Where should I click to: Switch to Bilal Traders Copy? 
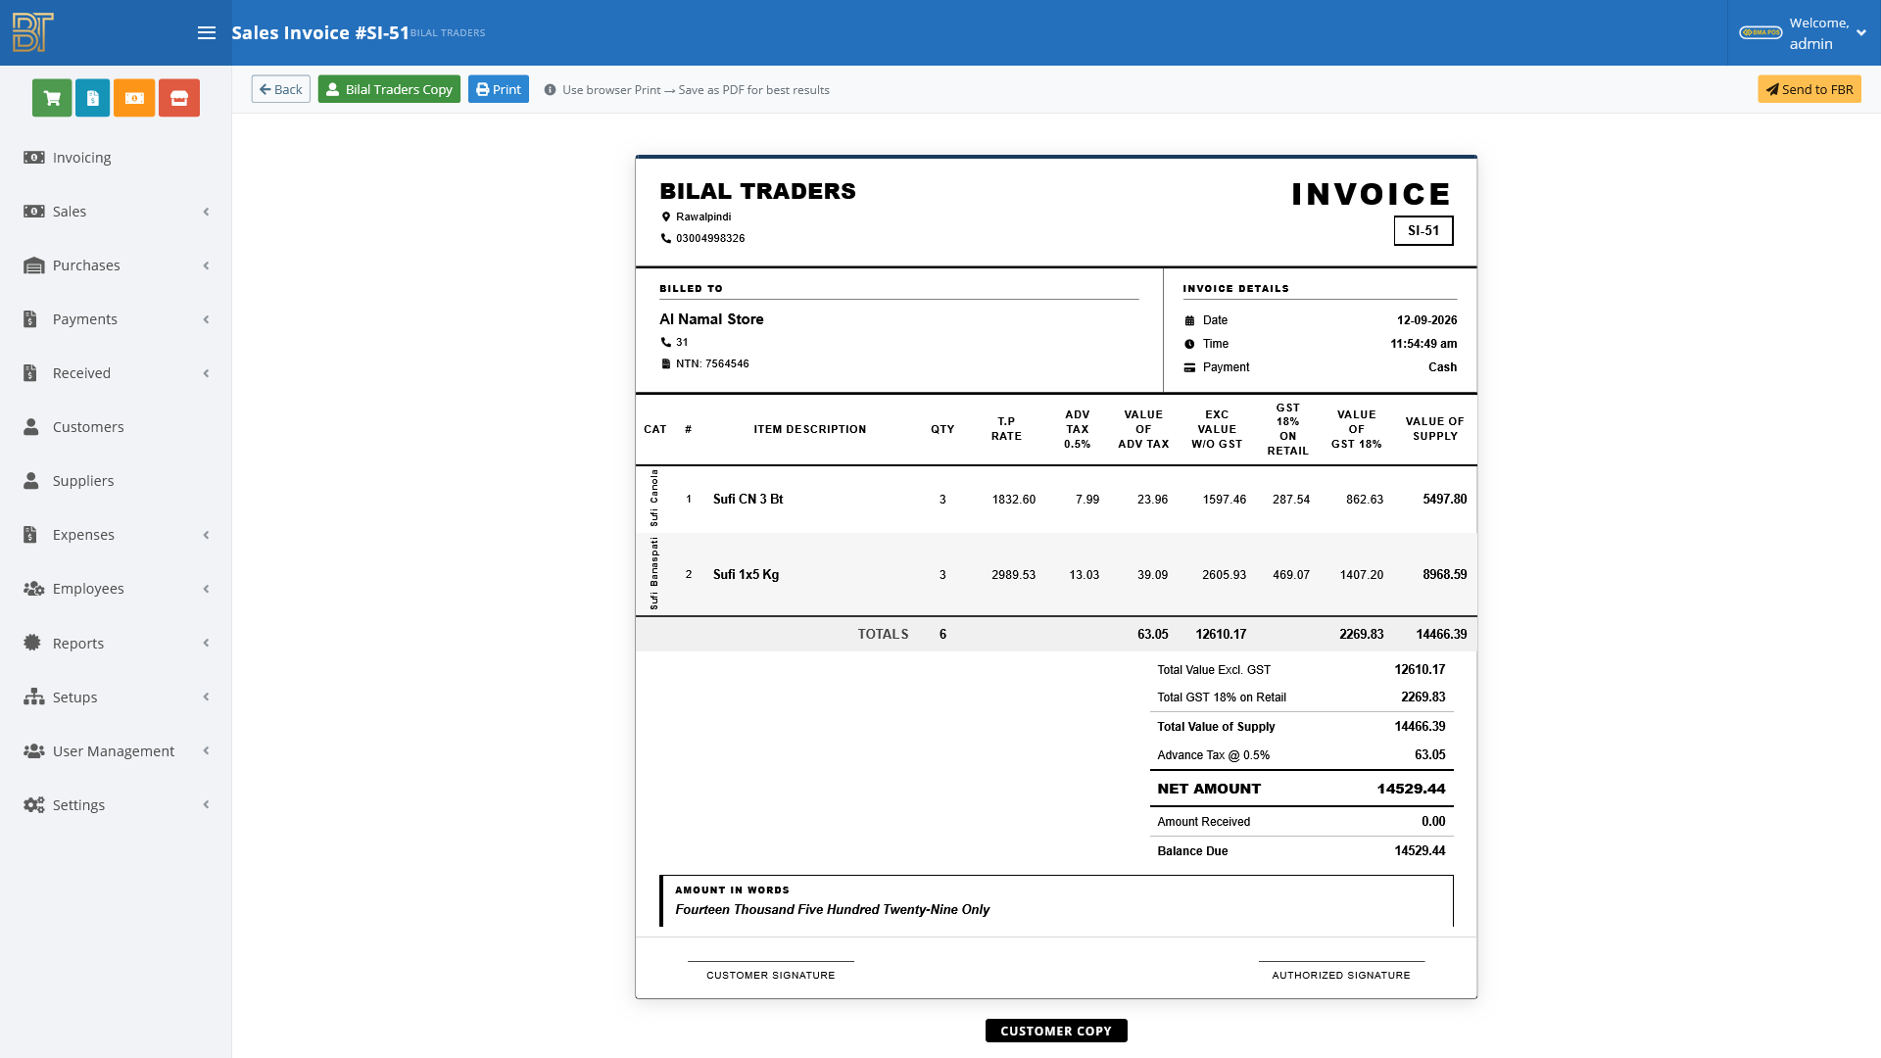click(389, 89)
